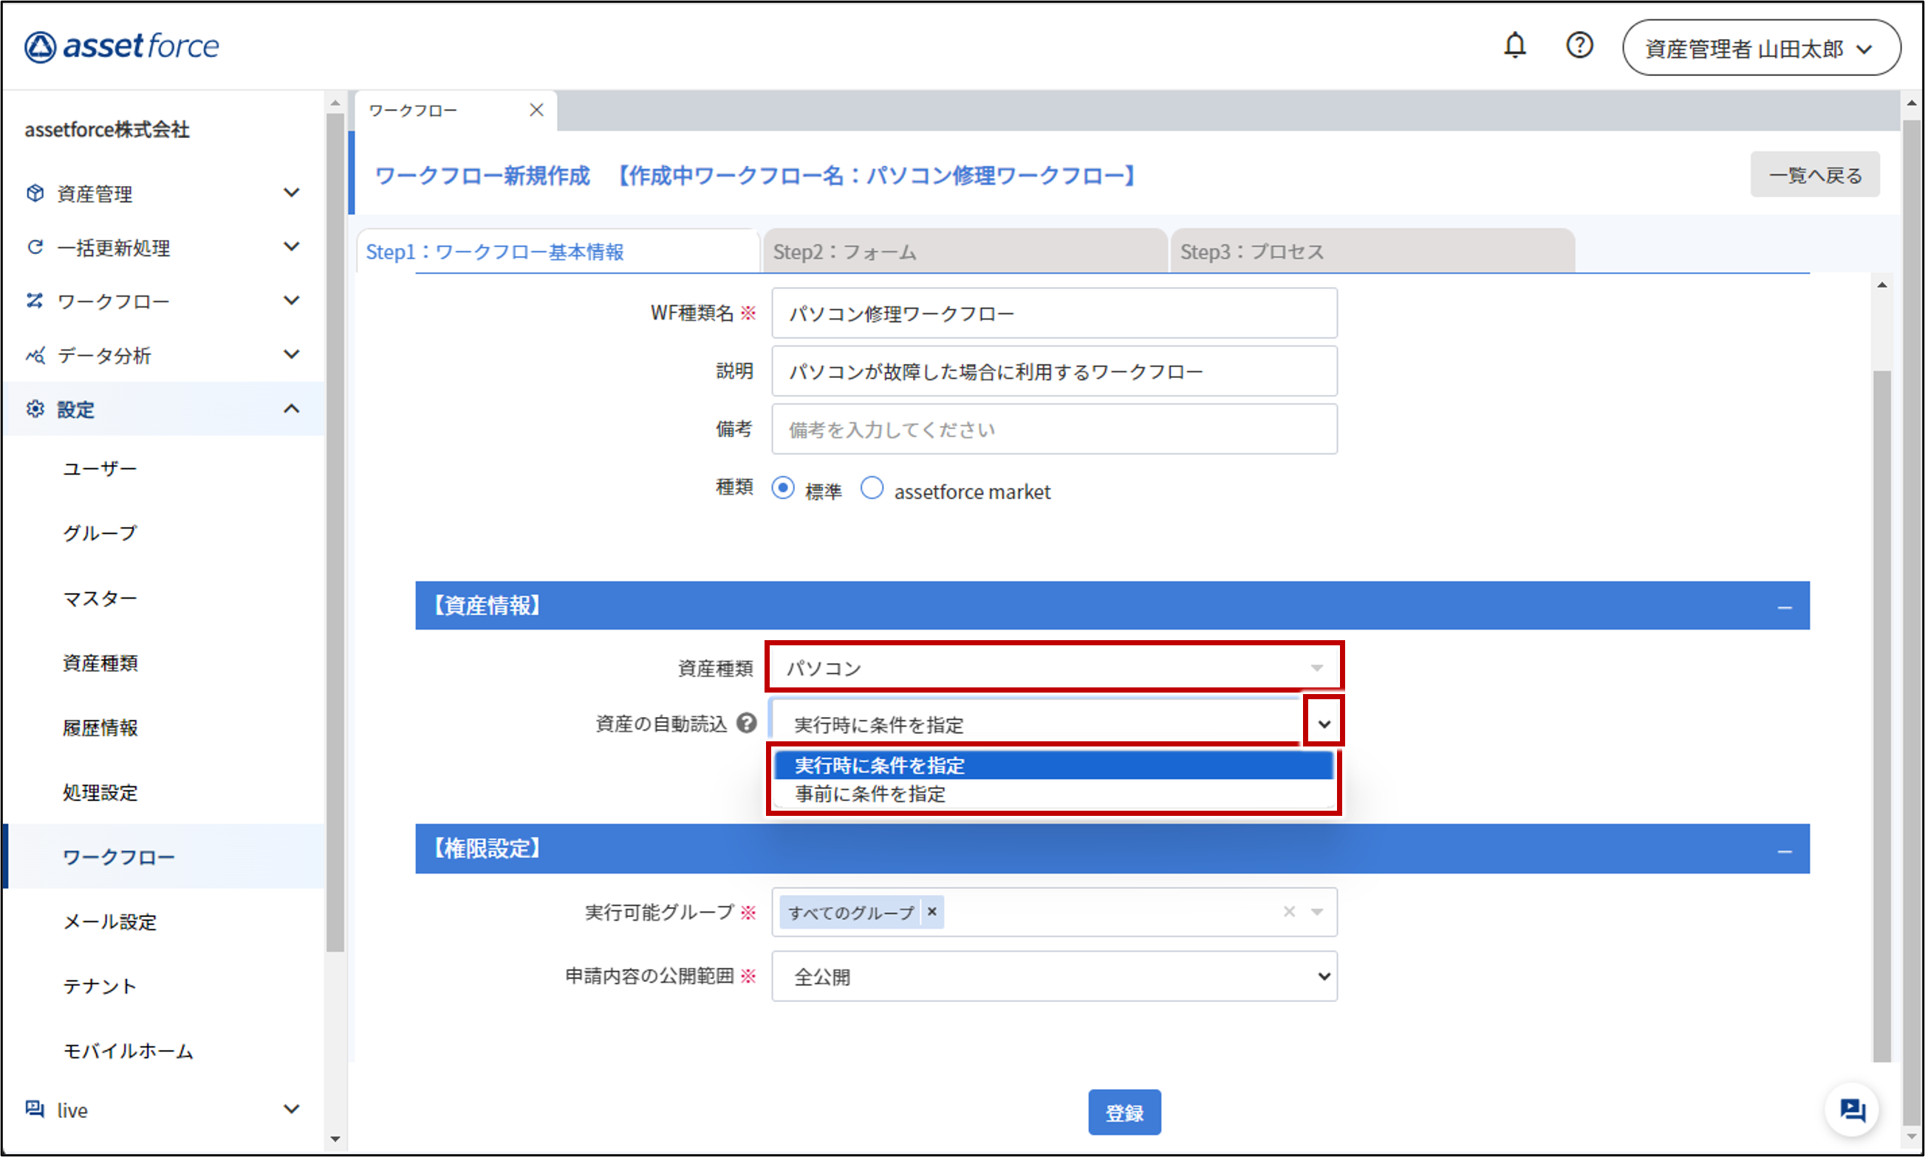Switch to Step2：フォーム tab

pos(965,251)
